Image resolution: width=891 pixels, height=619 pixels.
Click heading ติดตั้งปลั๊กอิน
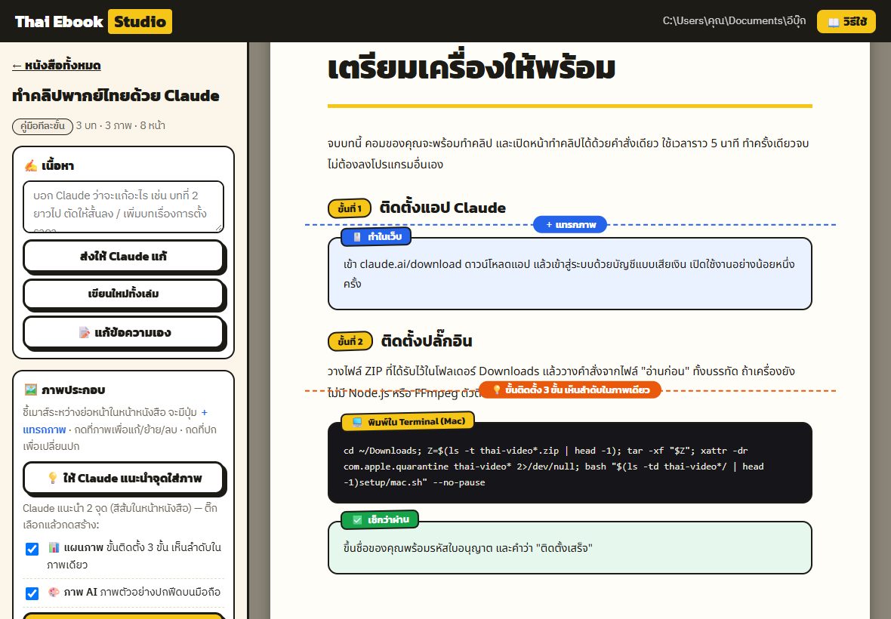tap(427, 340)
